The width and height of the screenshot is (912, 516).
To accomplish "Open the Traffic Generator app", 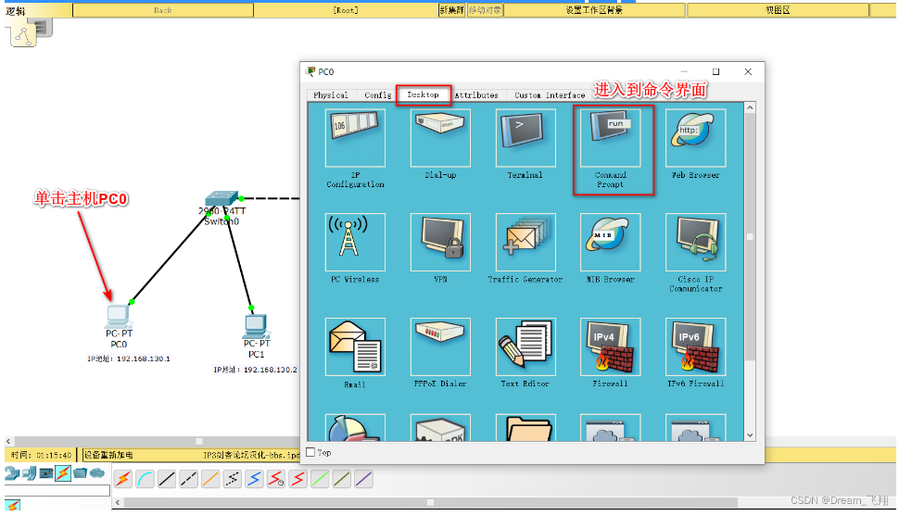I will point(526,242).
